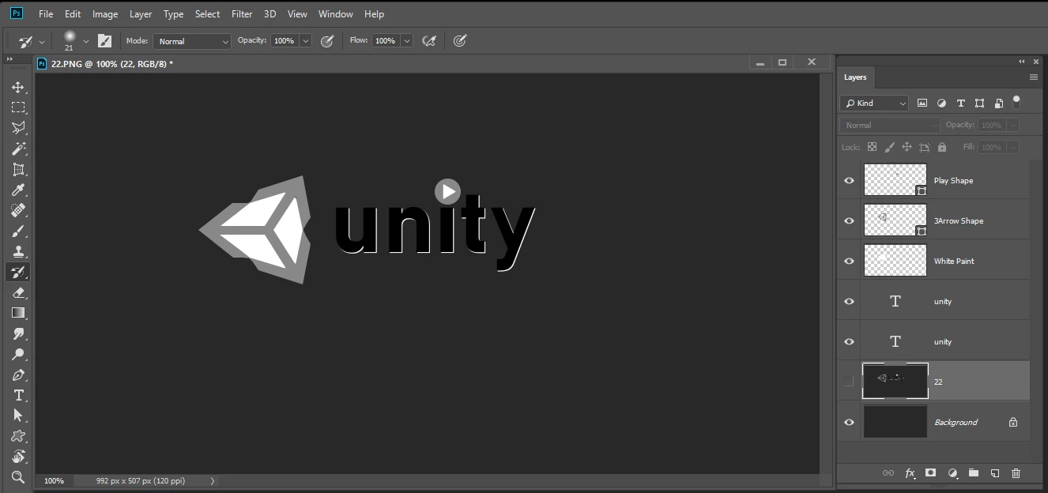Select the Clone Stamp tool

point(18,251)
